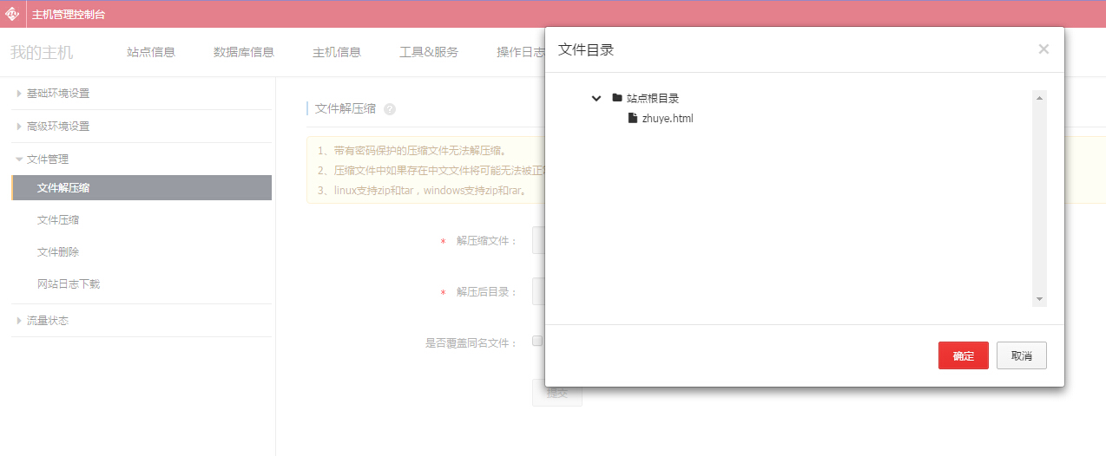The width and height of the screenshot is (1106, 456).
Task: Click the folder icon for 站点根目录
Action: pos(617,98)
